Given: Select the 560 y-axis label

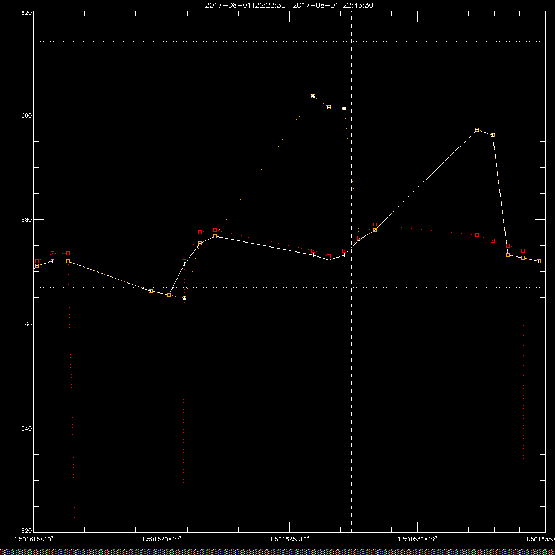Looking at the screenshot, I should [27, 324].
